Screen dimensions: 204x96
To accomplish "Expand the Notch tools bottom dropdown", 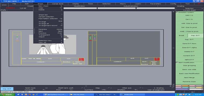I will (x=30, y=88).
